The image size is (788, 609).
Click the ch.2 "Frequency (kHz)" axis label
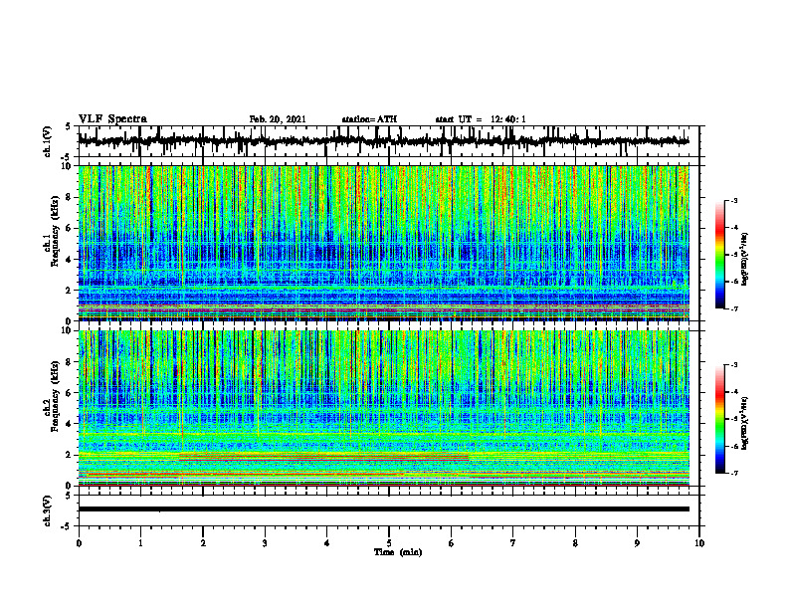pos(55,396)
